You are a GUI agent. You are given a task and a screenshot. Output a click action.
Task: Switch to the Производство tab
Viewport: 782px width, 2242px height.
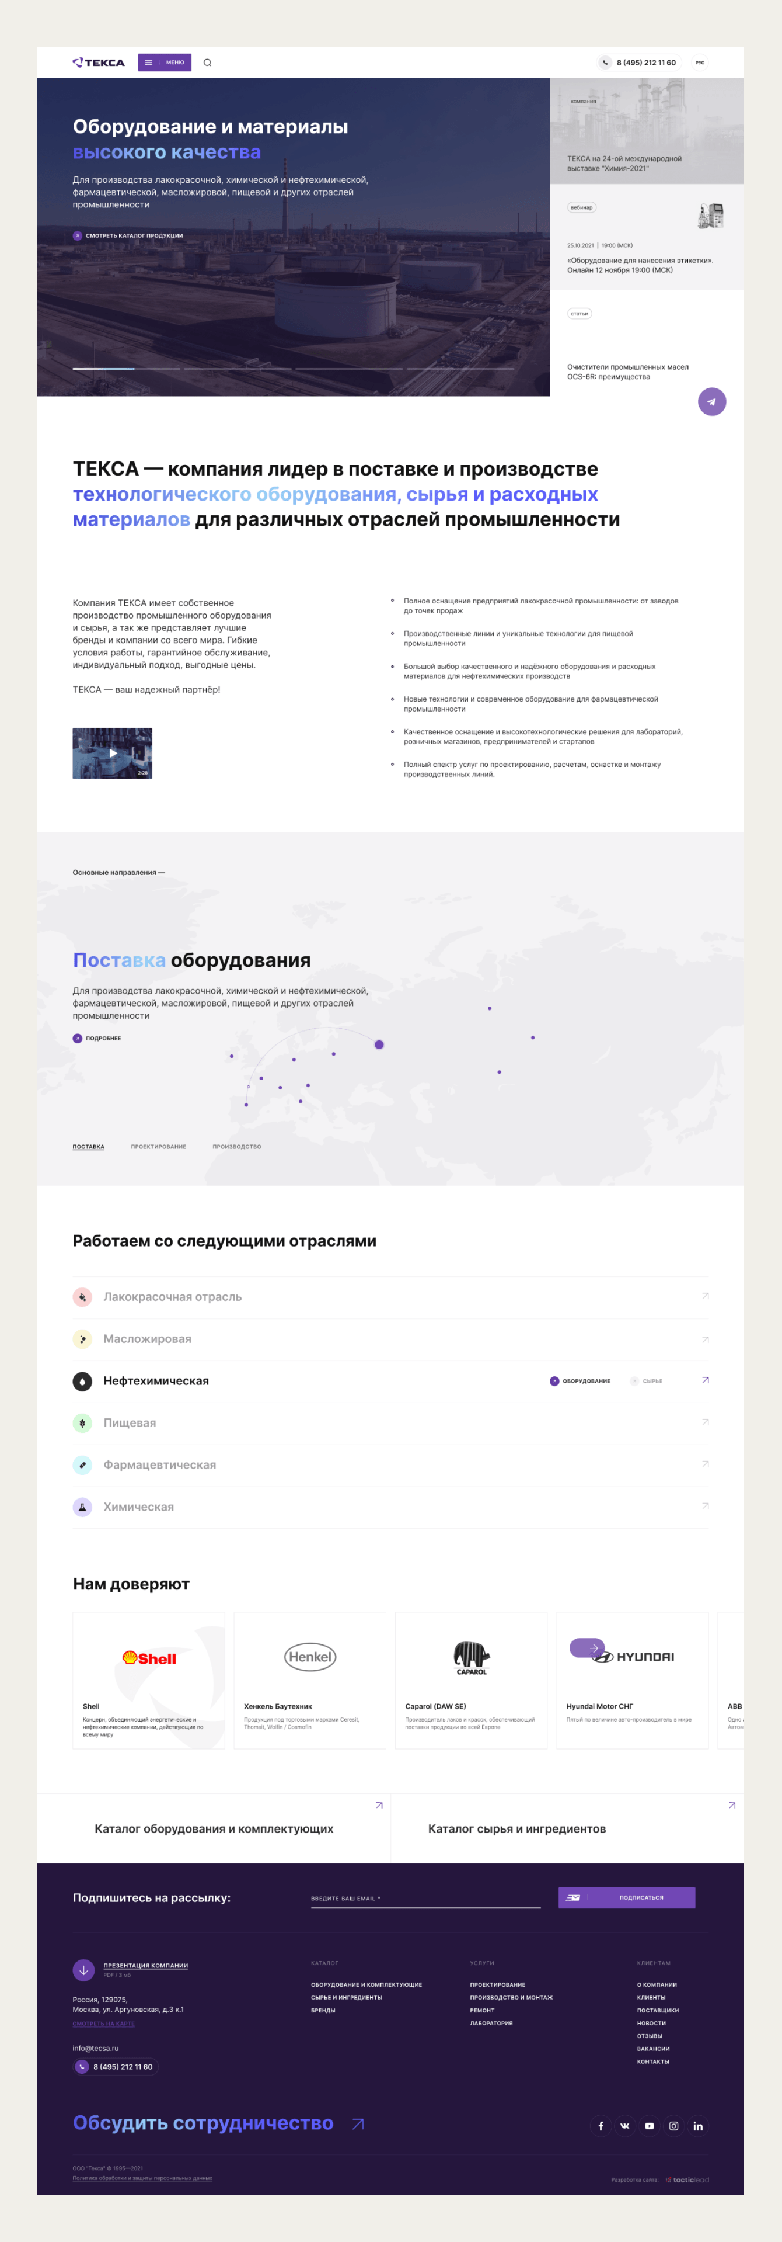point(236,1146)
